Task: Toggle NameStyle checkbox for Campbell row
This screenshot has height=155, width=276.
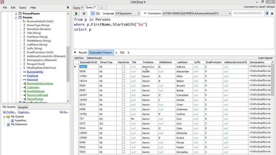Action: point(123,95)
